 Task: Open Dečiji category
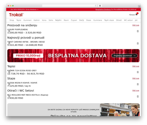pos(81,20)
